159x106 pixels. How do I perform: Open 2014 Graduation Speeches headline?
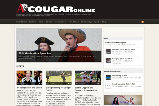tap(35, 53)
